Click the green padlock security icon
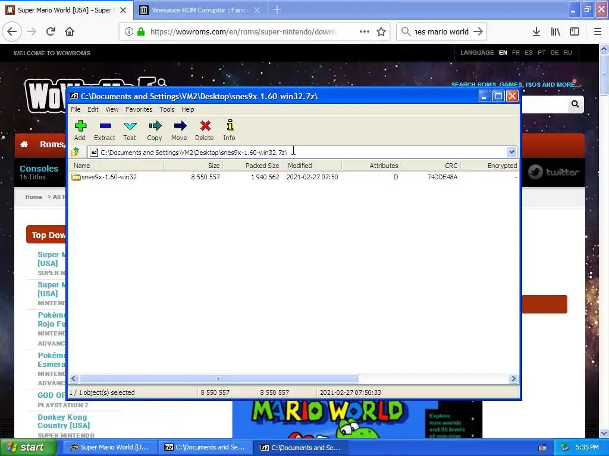This screenshot has height=456, width=609. click(x=141, y=32)
